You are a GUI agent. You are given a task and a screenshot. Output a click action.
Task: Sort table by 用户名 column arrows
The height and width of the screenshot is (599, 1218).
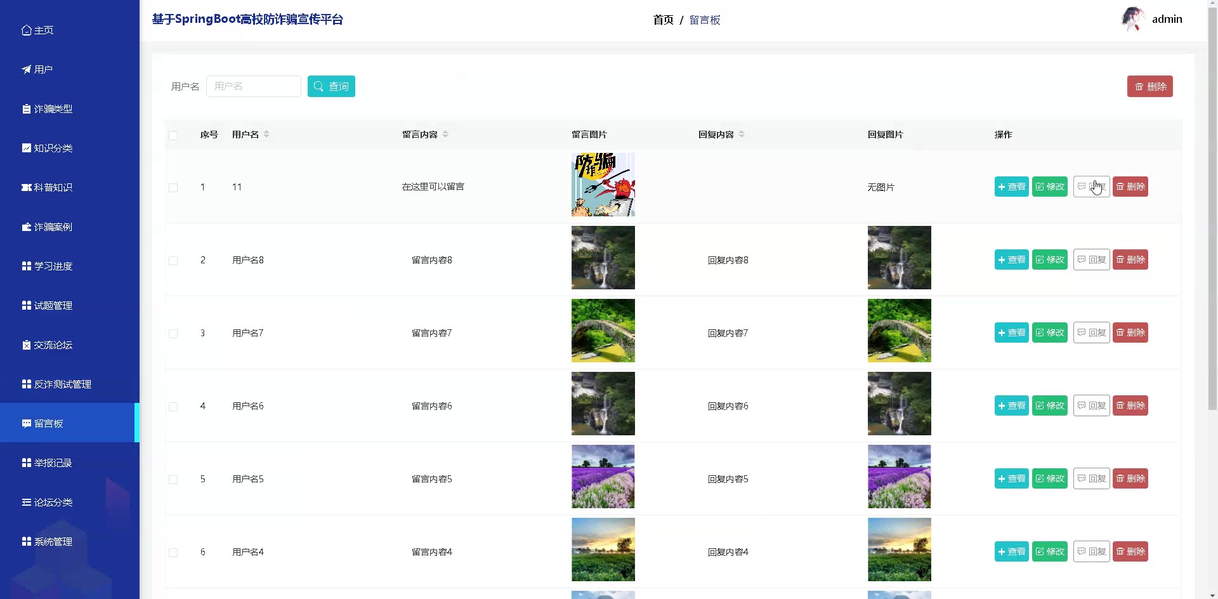pos(266,134)
